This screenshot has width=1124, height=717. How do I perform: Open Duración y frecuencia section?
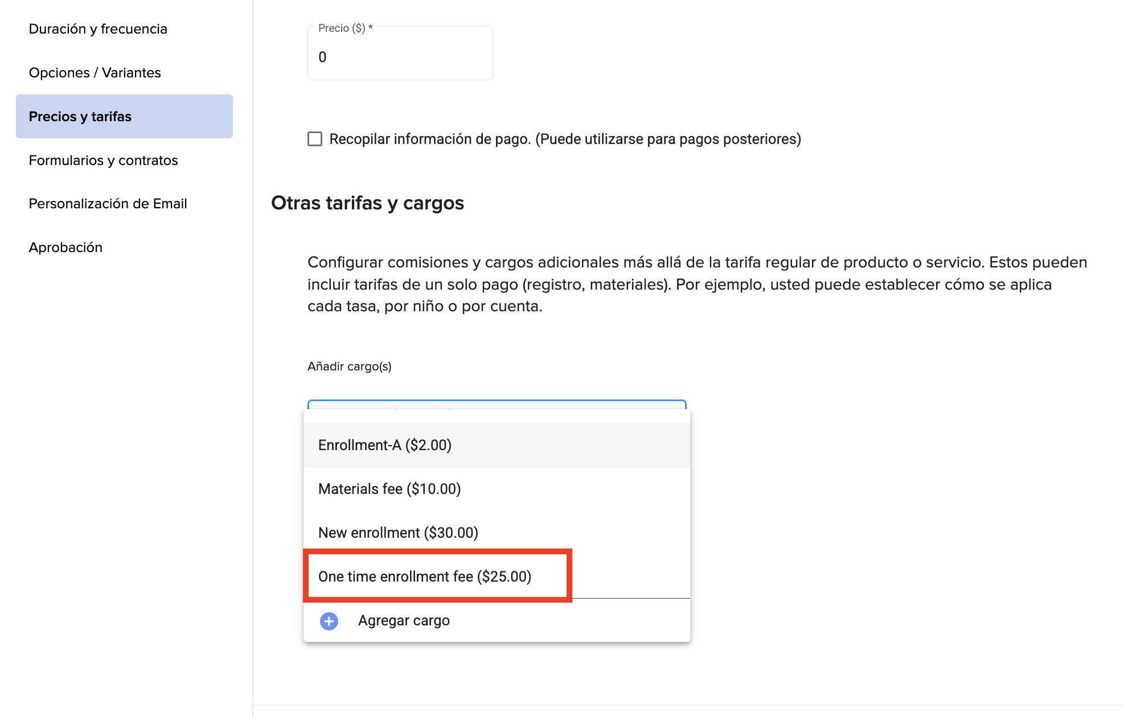(x=98, y=29)
